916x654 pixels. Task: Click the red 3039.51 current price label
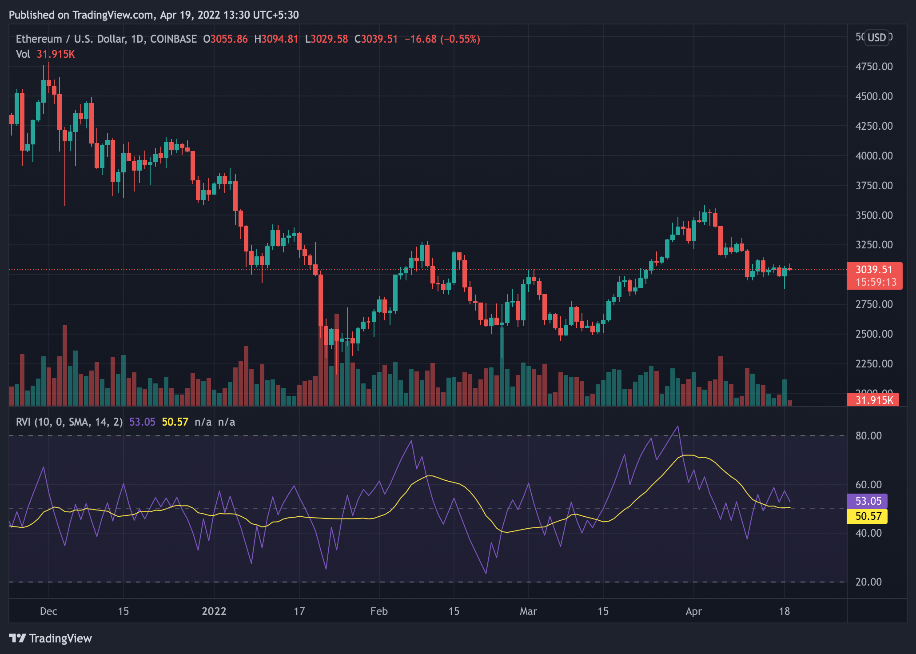(x=874, y=270)
